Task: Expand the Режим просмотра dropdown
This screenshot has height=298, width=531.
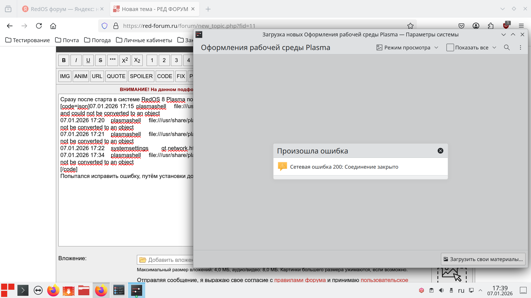Action: [407, 47]
